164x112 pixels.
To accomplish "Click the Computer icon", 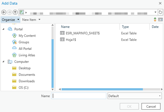I will [x=10, y=62].
